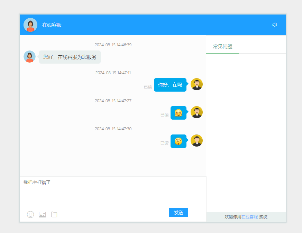Open the emoji picker smiley icon
Viewport: 302px width, 233px height.
pyautogui.click(x=30, y=214)
